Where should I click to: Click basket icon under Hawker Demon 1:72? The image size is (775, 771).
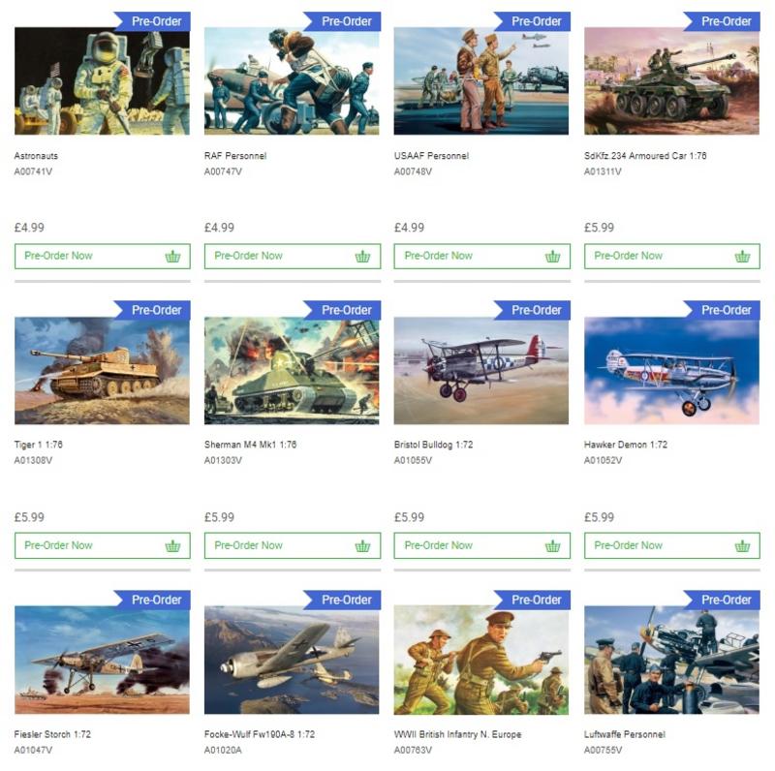tap(742, 546)
